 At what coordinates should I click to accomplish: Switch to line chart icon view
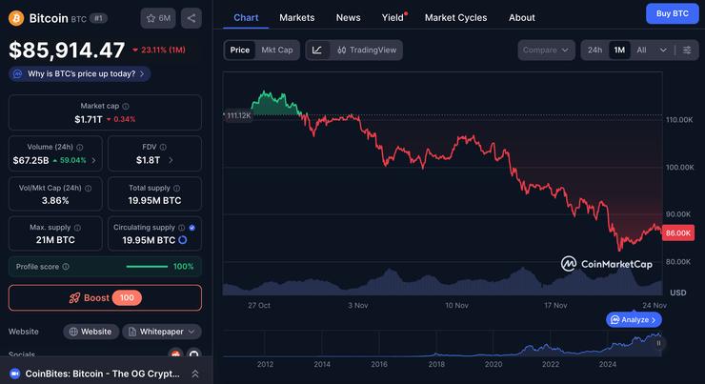(x=317, y=50)
